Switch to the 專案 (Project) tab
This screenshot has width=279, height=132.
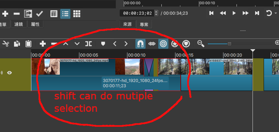[x=144, y=24]
